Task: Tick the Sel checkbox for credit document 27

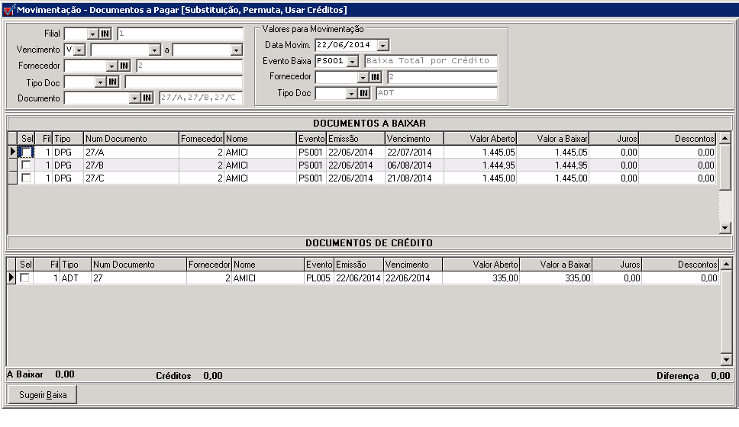Action: point(24,278)
